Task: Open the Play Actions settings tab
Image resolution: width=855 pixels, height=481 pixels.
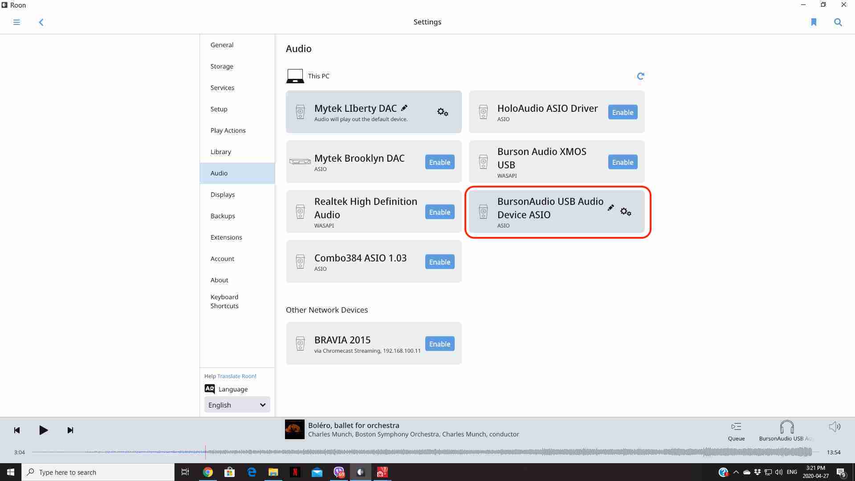Action: tap(237, 130)
